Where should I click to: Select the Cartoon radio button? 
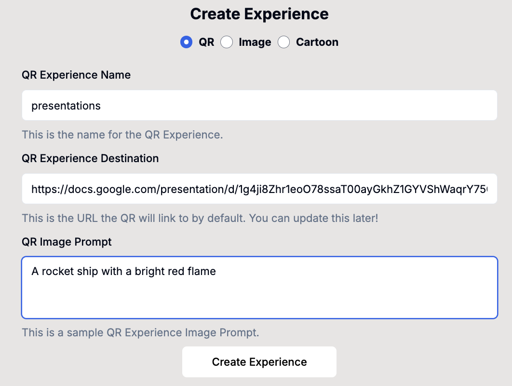[283, 42]
